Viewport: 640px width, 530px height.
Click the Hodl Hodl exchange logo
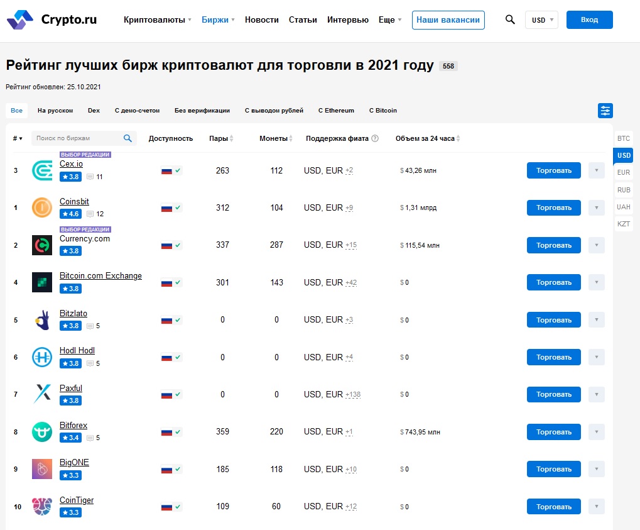tap(42, 357)
